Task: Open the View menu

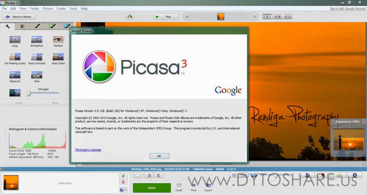Action: tap(23, 9)
